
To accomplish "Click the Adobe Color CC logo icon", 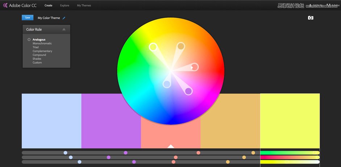I will tap(5, 5).
